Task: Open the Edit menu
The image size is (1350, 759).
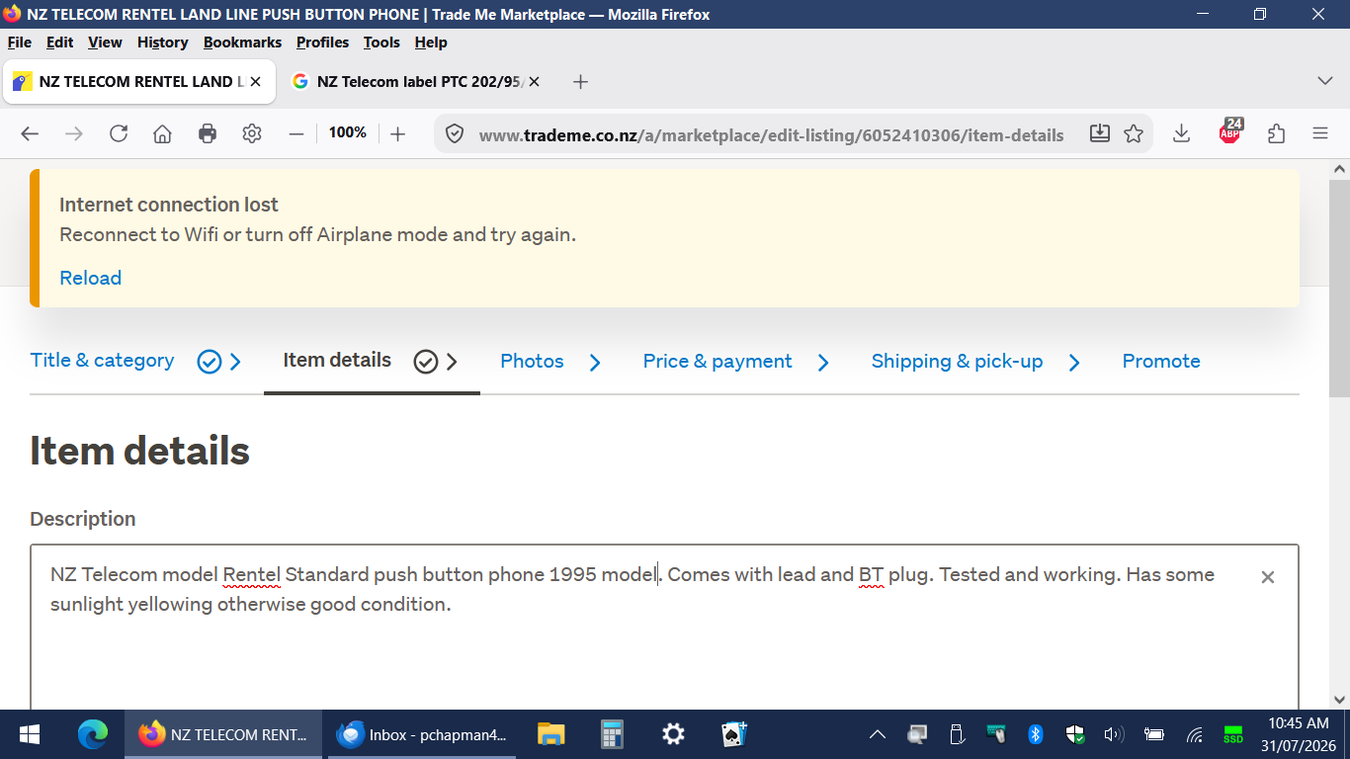Action: click(x=60, y=42)
